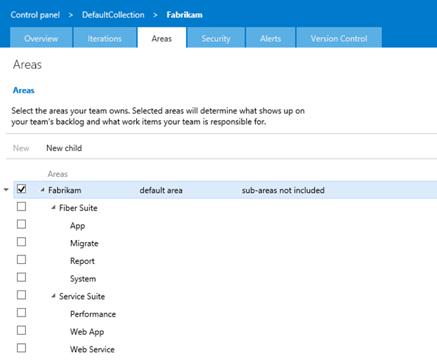Image resolution: width=437 pixels, height=362 pixels.
Task: Go to the Security tab
Action: point(216,38)
